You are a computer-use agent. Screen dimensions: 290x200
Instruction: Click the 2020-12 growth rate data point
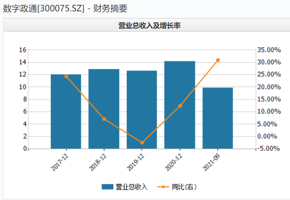[x=180, y=106]
